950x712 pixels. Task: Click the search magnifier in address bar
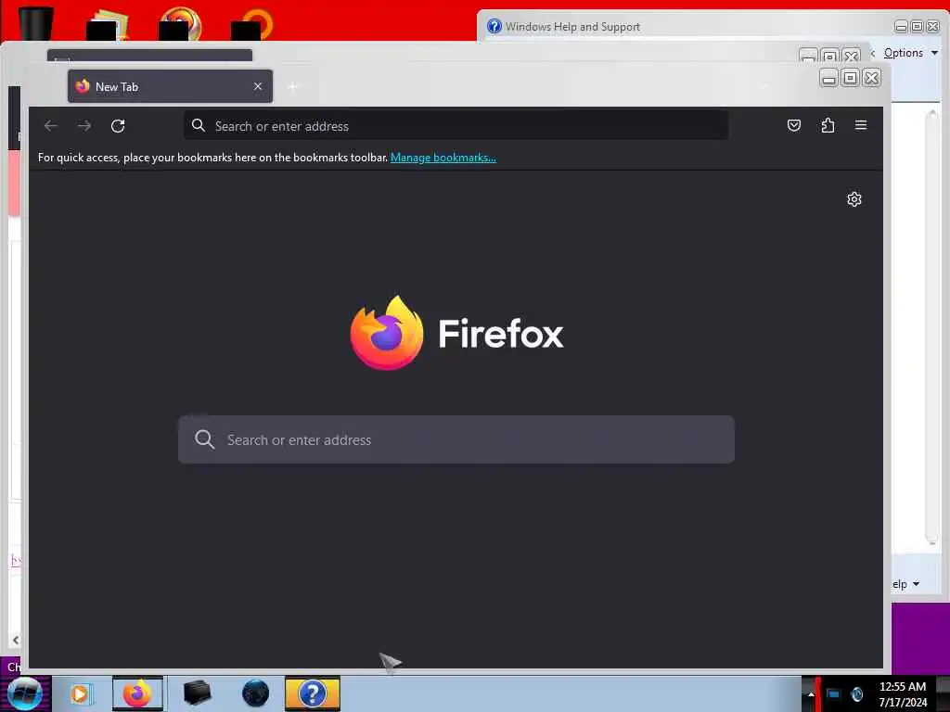pyautogui.click(x=199, y=125)
